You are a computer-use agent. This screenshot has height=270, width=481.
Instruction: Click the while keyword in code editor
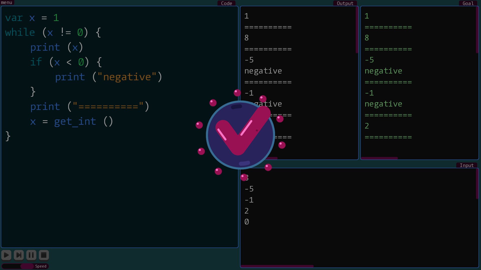click(x=20, y=32)
